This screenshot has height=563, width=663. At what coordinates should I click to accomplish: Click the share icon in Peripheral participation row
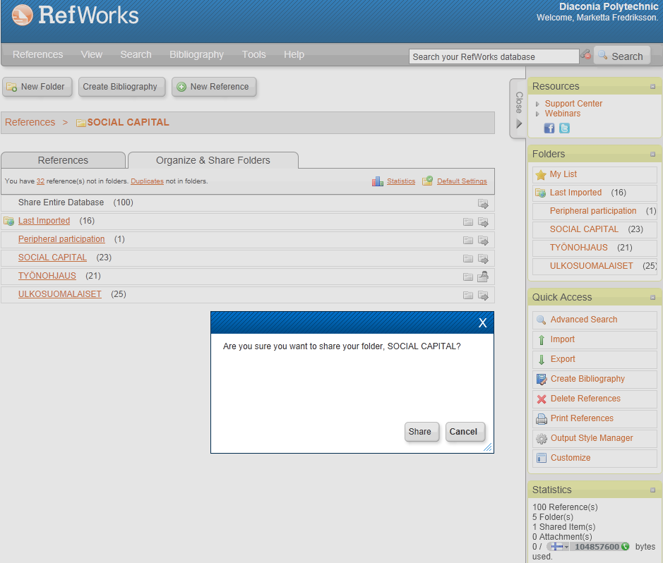click(x=483, y=240)
